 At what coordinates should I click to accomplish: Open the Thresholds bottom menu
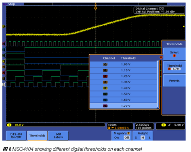37,135
